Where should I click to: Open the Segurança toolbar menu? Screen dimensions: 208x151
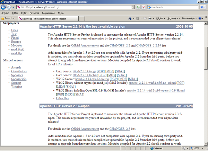(173, 18)
